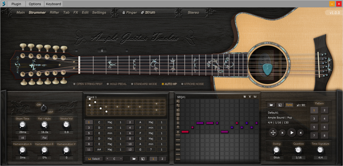
Task: Copy the SEQ#1 sequence
Action: 244,97
